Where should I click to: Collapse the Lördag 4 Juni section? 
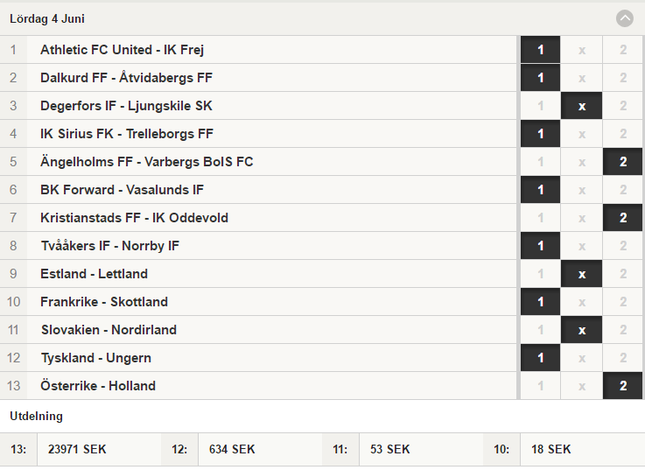point(624,18)
